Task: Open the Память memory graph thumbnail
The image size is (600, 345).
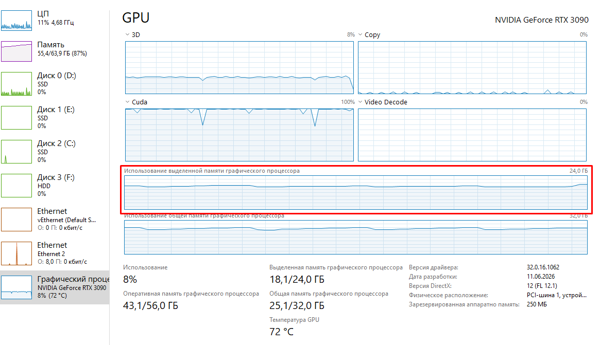Action: point(16,51)
